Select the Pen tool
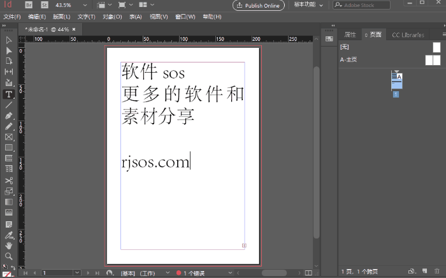Screen dimensions: 446x278 tap(9, 116)
